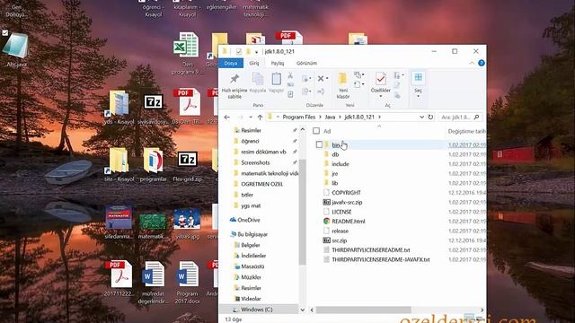Click the search magnifier icon
The height and width of the screenshot is (323, 575).
(x=476, y=118)
